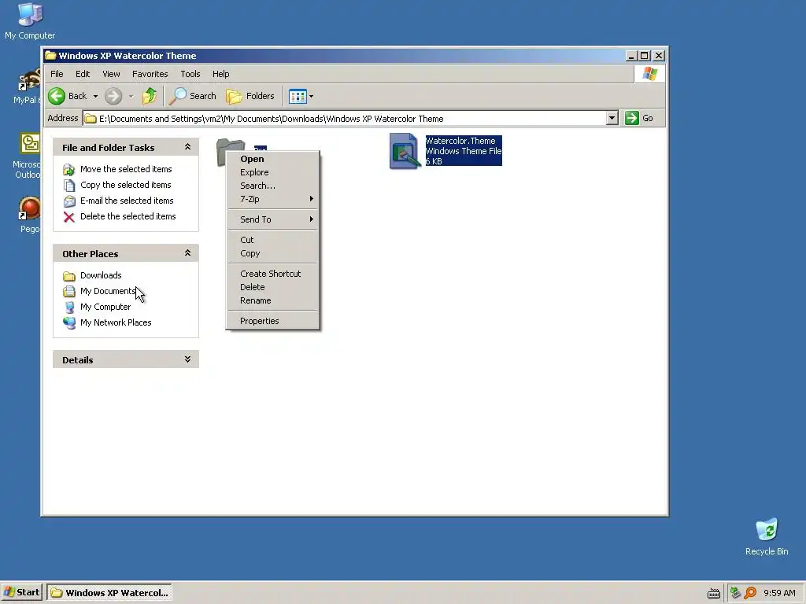Click the Watercolor.Theme file name
Image resolution: width=806 pixels, height=604 pixels.
click(x=460, y=141)
